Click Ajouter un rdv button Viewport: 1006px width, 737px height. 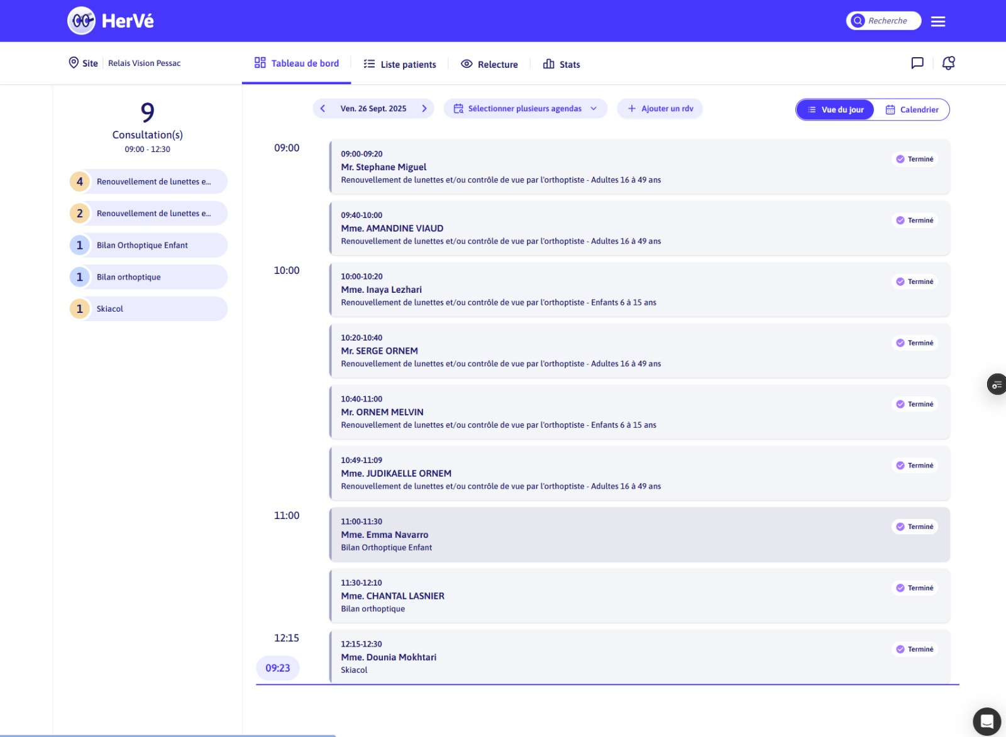pyautogui.click(x=660, y=109)
